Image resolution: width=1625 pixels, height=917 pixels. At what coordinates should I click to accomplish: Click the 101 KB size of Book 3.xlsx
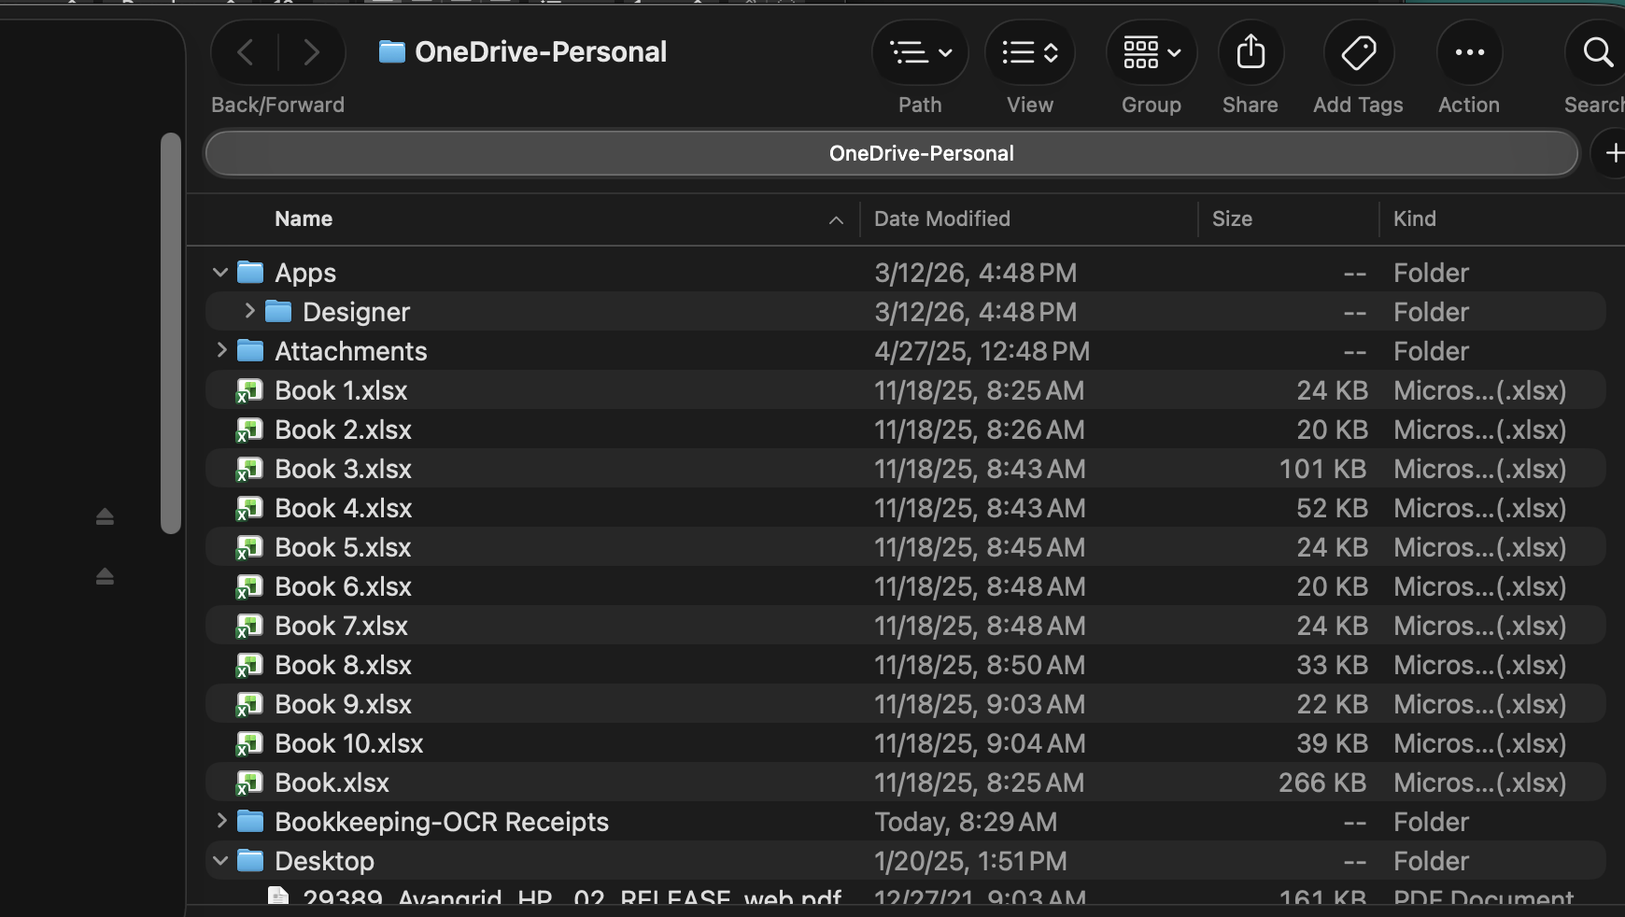click(x=1322, y=469)
